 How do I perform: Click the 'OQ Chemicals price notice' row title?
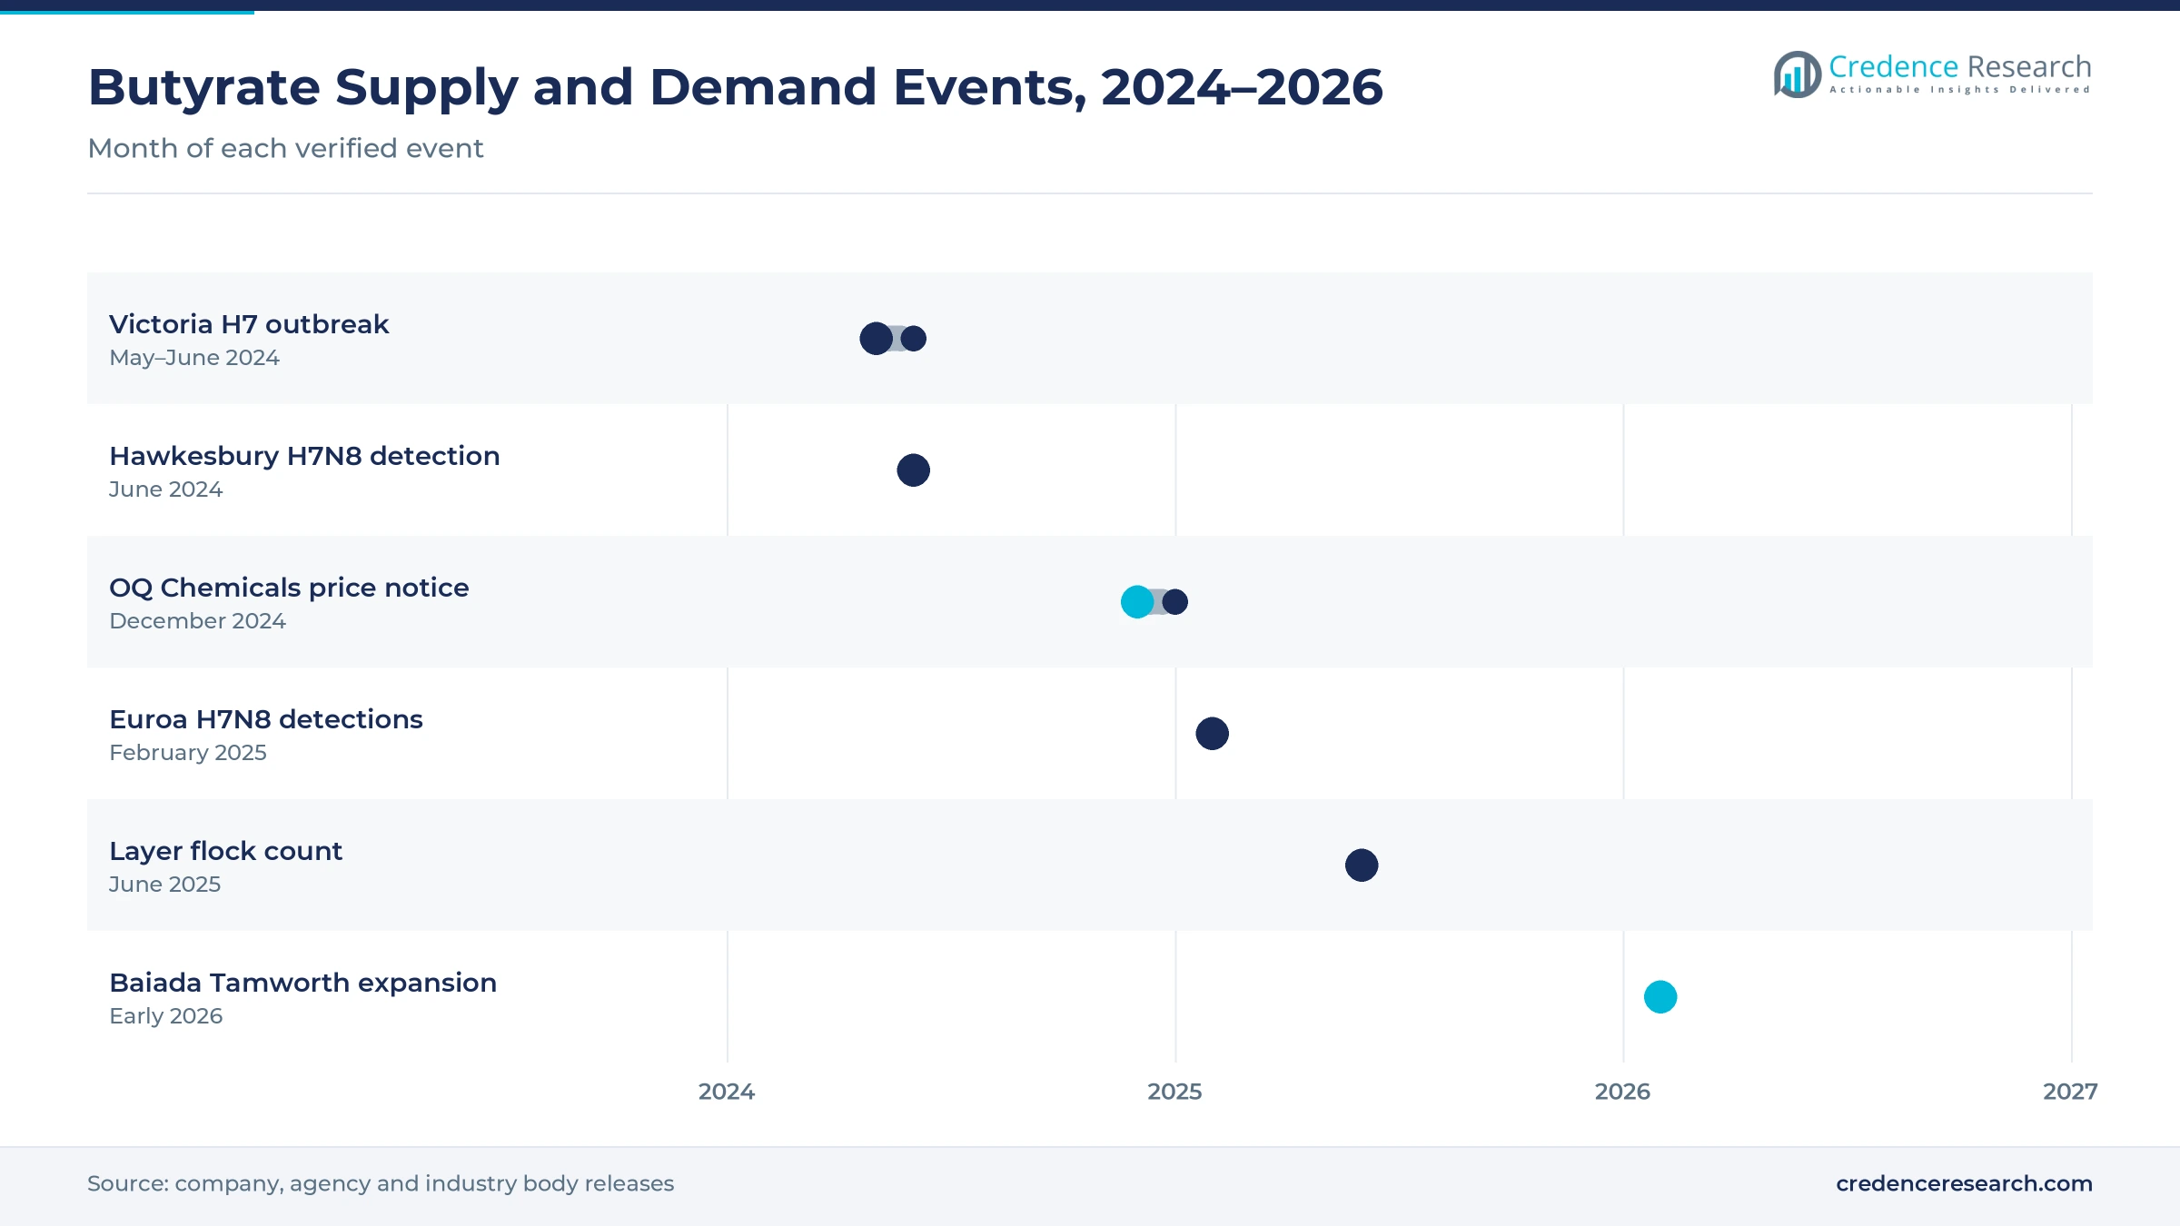coord(289,588)
